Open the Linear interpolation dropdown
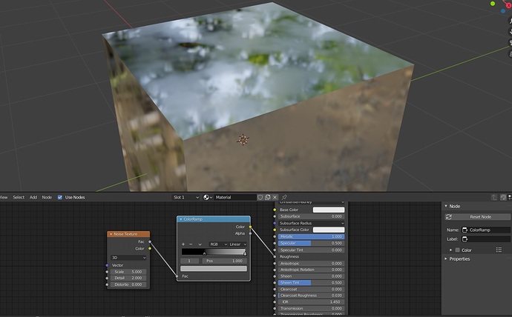This screenshot has height=317, width=512. click(237, 244)
